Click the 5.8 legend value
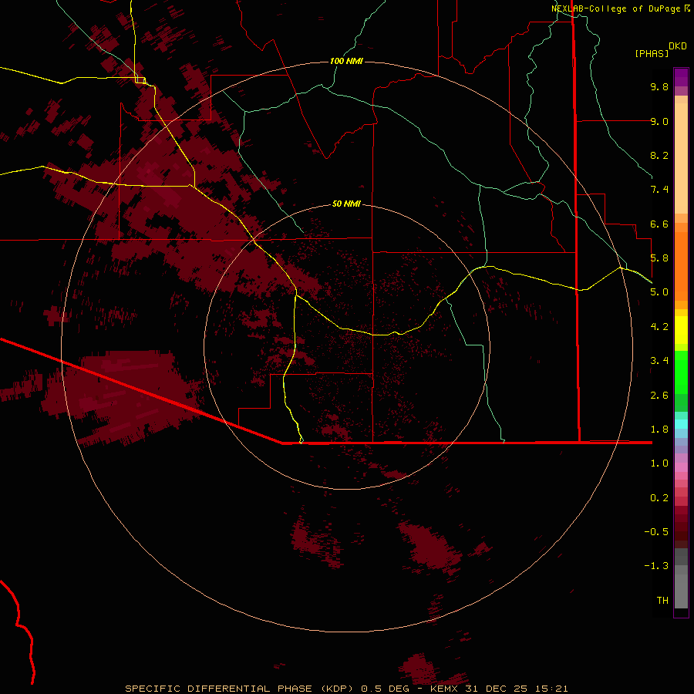The image size is (694, 694). 659,258
